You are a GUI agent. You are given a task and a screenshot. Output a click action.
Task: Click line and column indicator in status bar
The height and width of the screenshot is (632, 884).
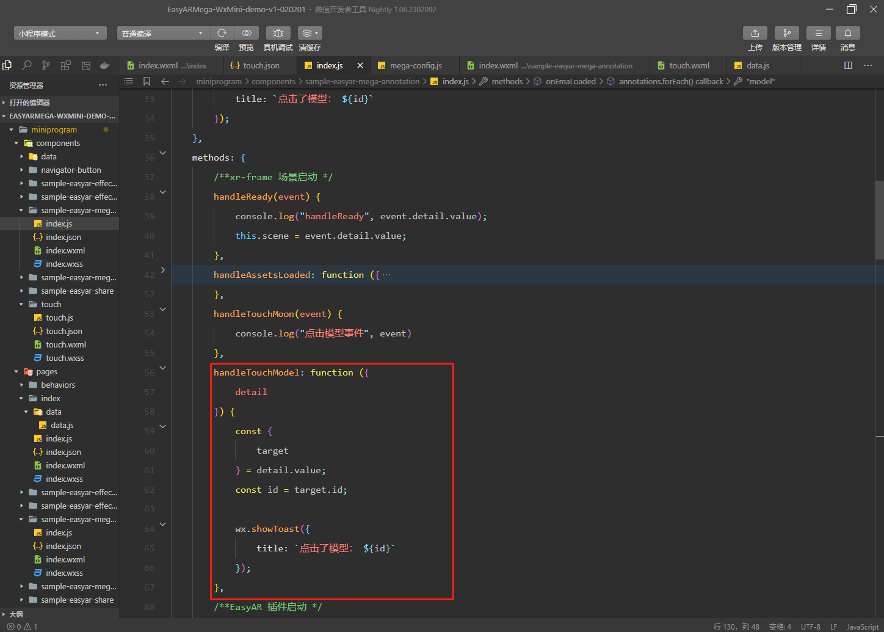736,627
